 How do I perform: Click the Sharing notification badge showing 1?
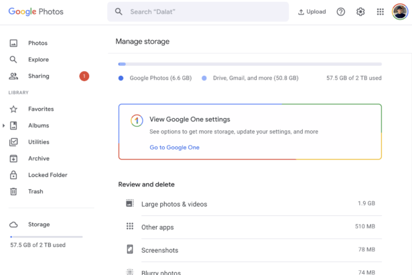point(84,76)
